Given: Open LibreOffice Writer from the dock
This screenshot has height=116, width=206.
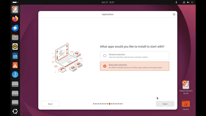Looking at the screenshot, I should (x=15, y=56).
